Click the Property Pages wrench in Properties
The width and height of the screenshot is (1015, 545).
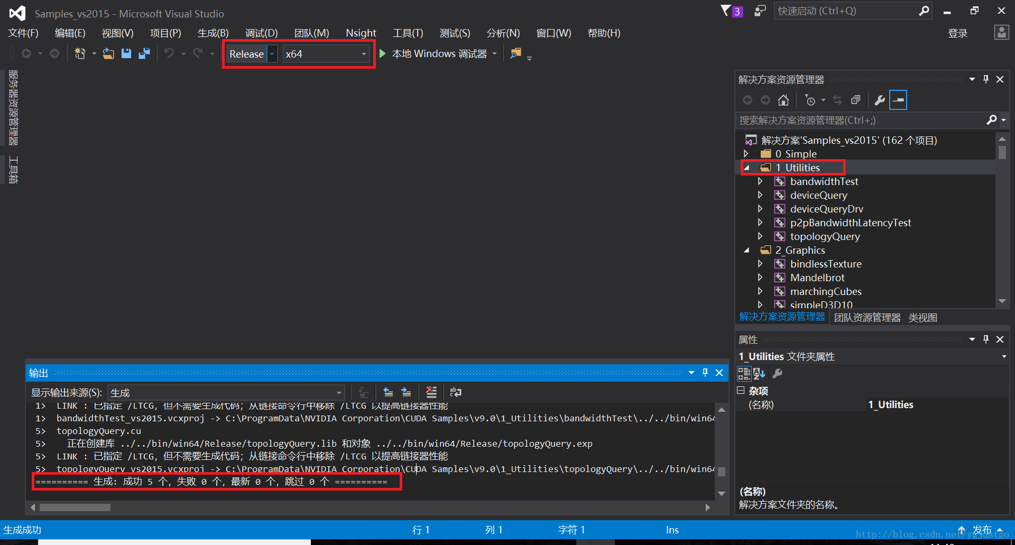pyautogui.click(x=778, y=374)
